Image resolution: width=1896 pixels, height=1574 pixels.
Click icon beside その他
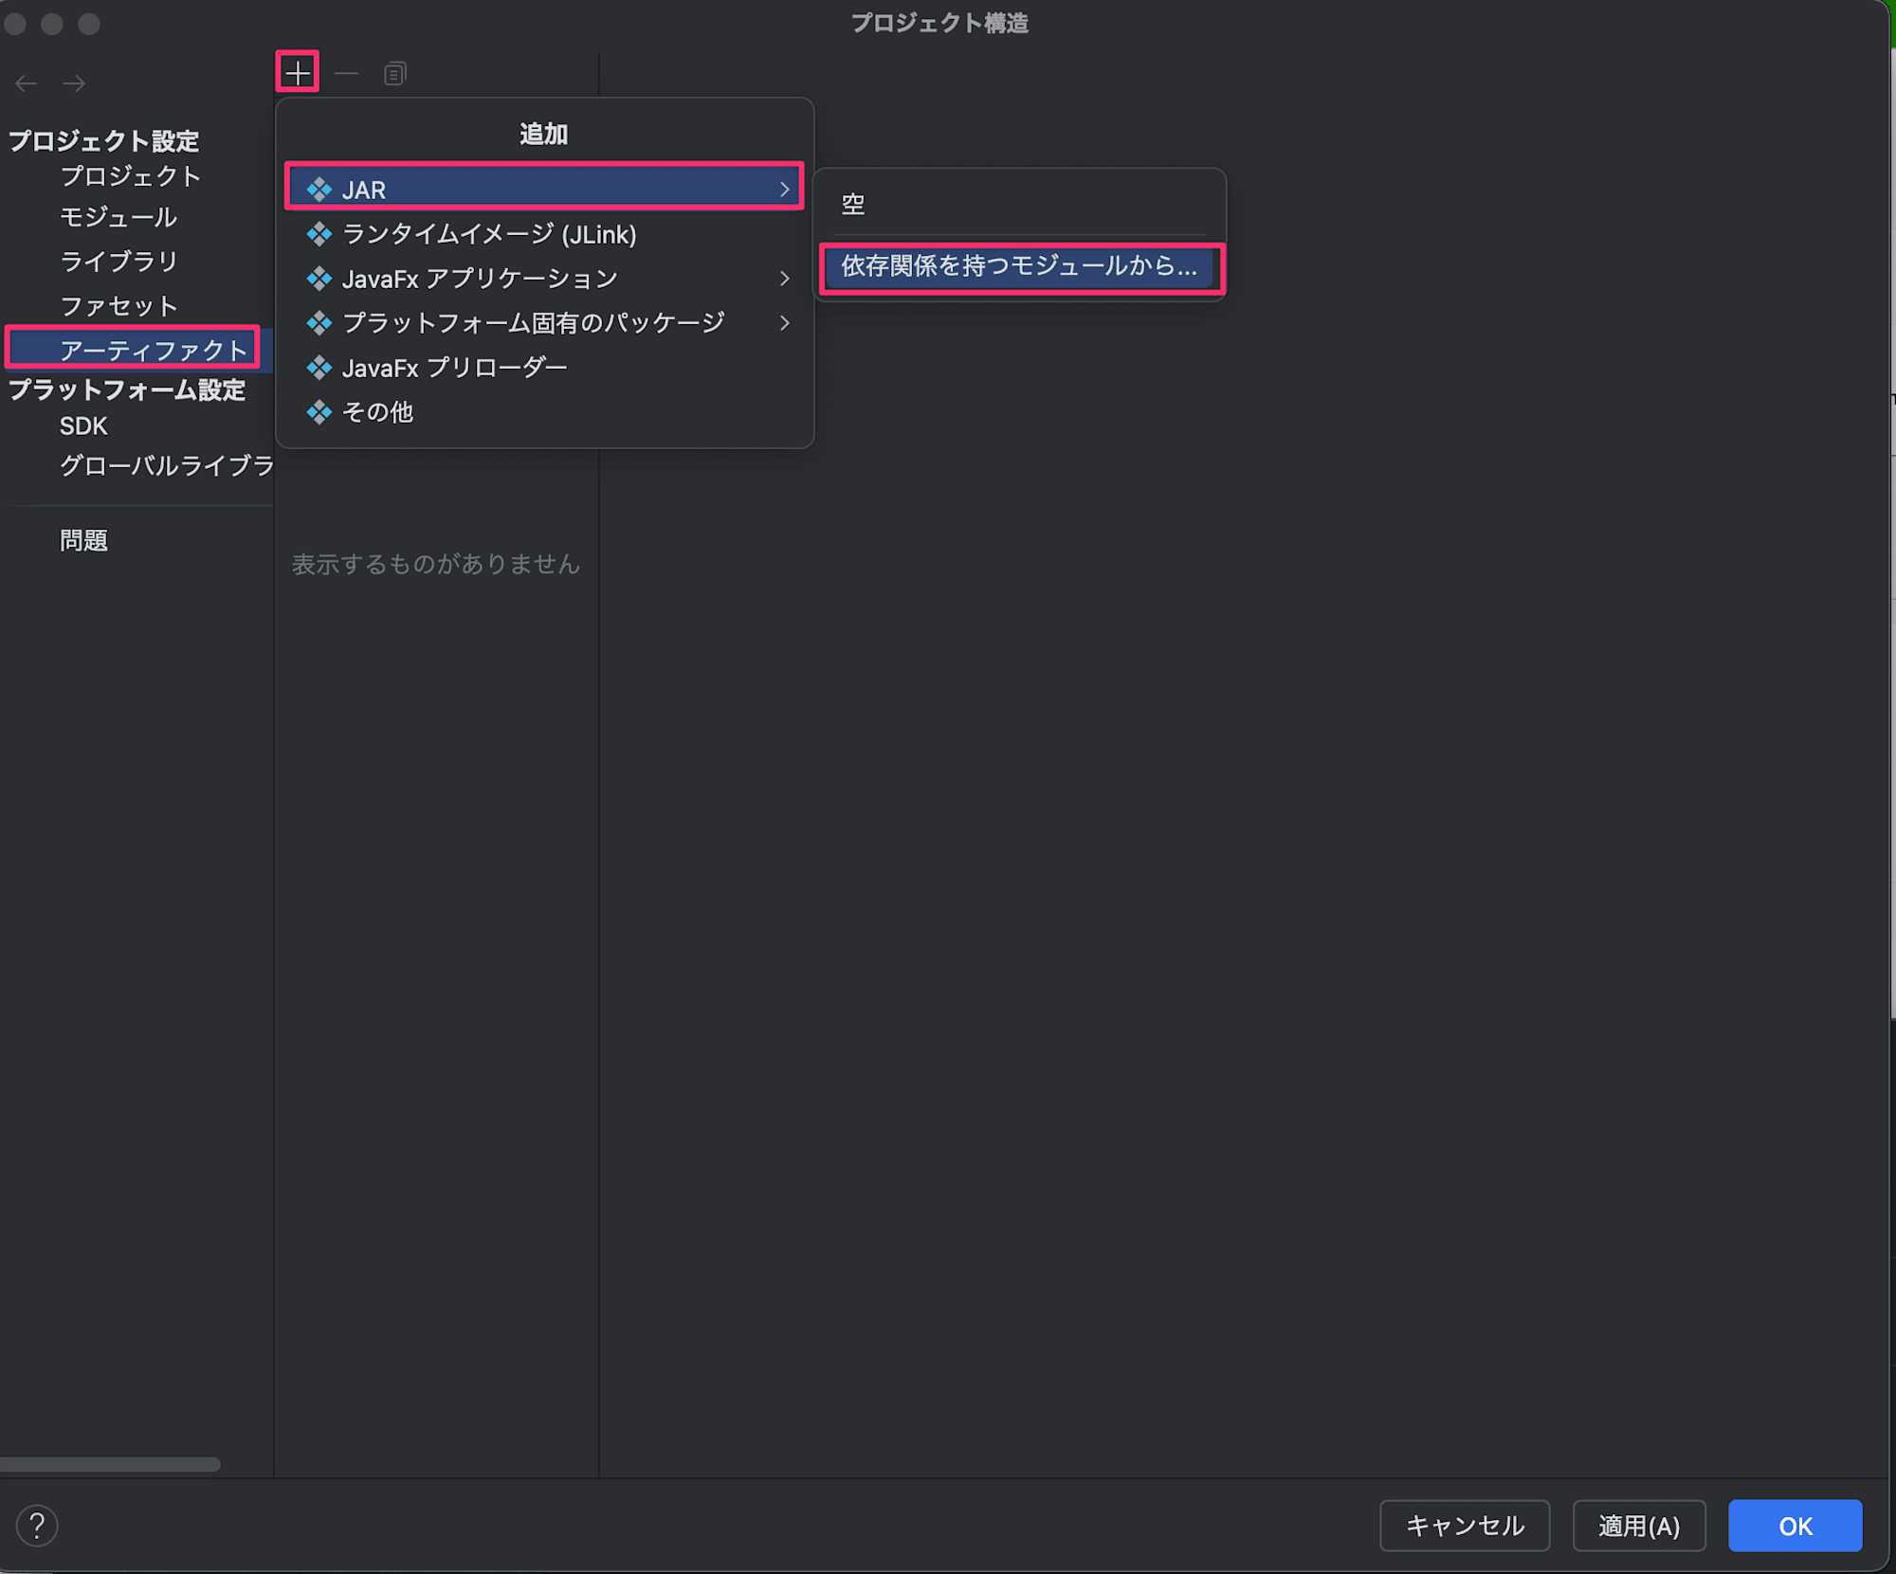tap(319, 412)
